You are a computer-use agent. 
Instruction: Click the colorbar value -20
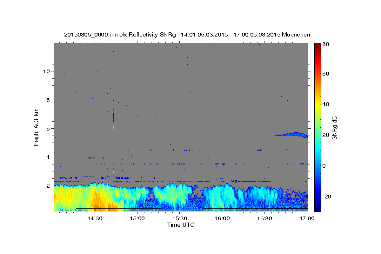tap(326, 197)
